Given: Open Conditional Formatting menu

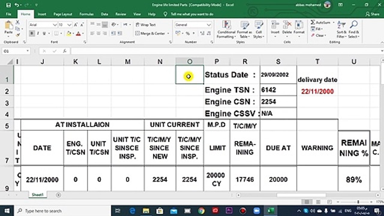Looking at the screenshot, I should pyautogui.click(x=226, y=30).
